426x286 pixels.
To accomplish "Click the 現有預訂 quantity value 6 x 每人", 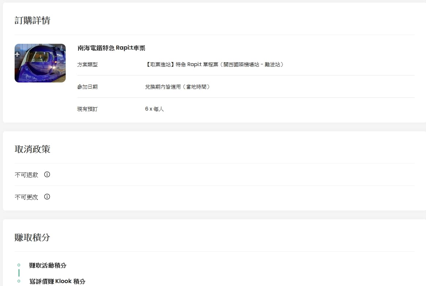I will coord(154,109).
